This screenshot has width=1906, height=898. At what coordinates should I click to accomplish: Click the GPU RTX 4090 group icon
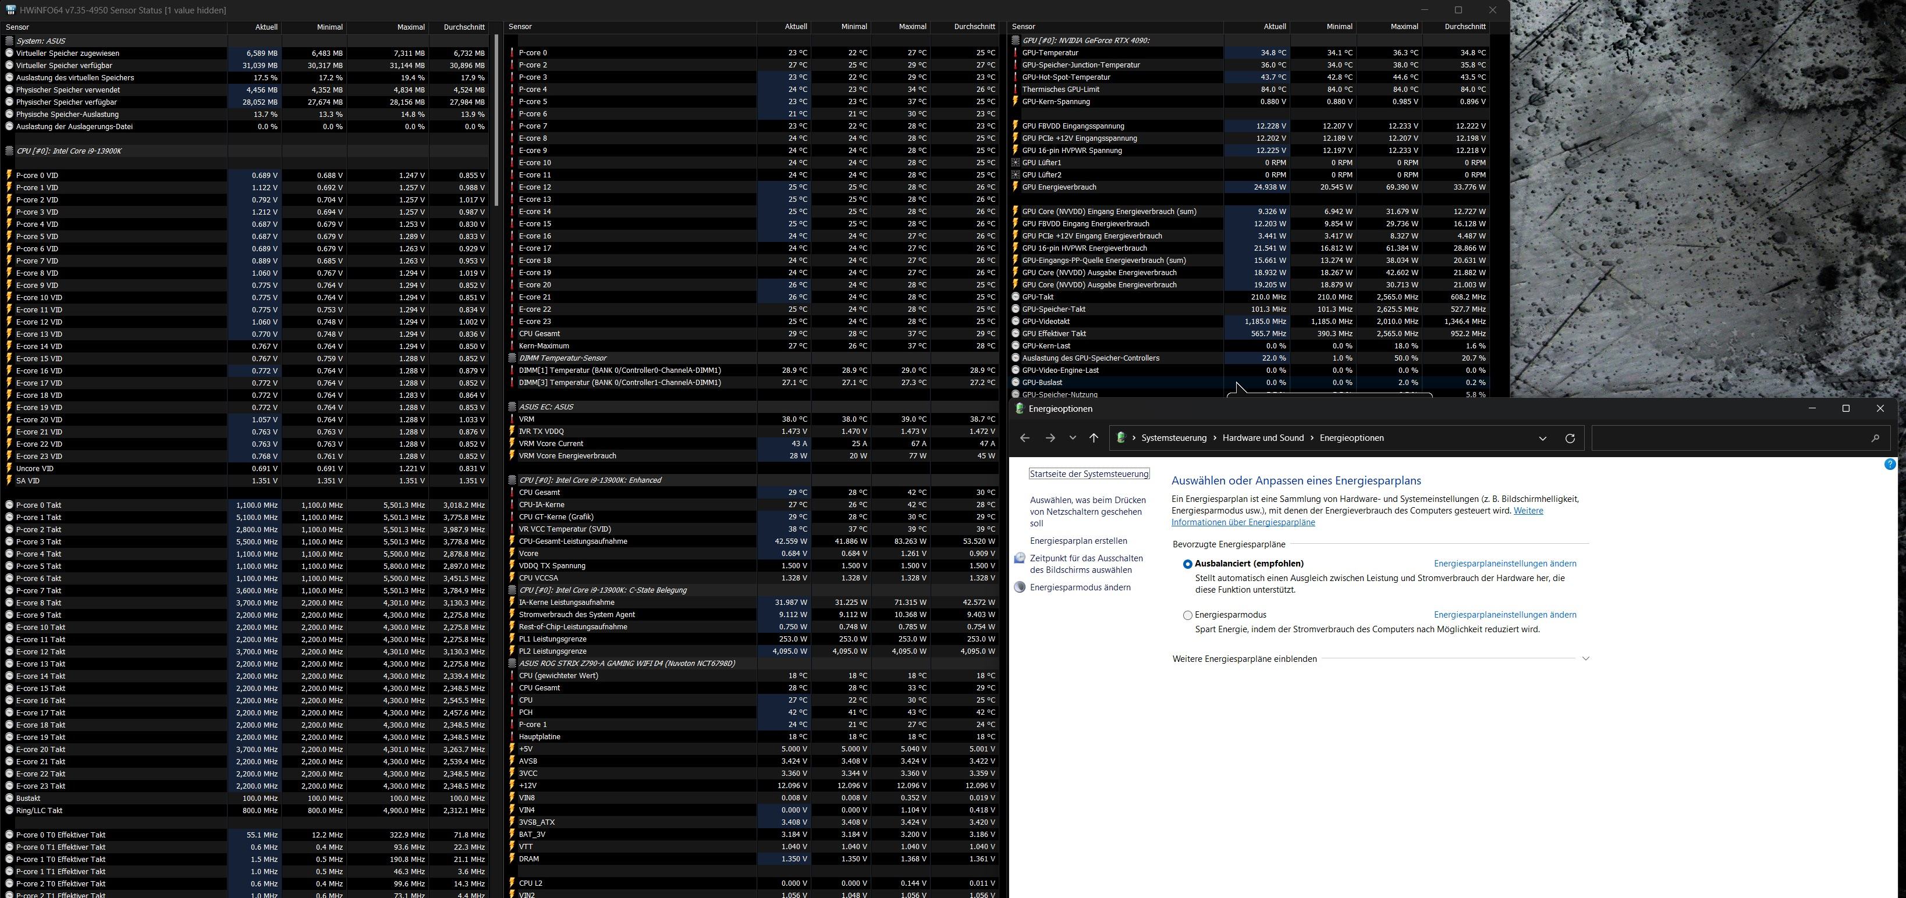coord(1017,41)
